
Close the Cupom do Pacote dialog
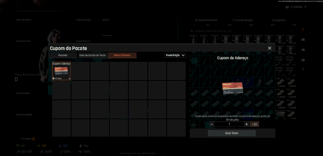pos(269,48)
